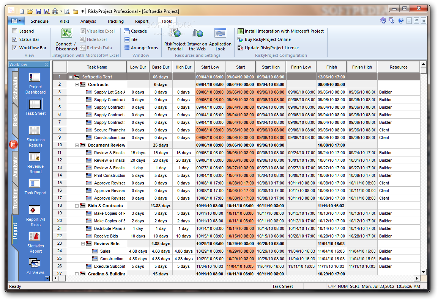438x300 pixels.
Task: Collapse the Grading & Building group
Action: (77, 274)
